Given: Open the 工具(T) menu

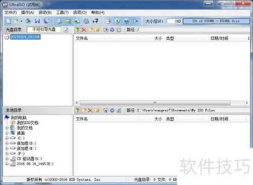Looking at the screenshot, I should point(62,13).
